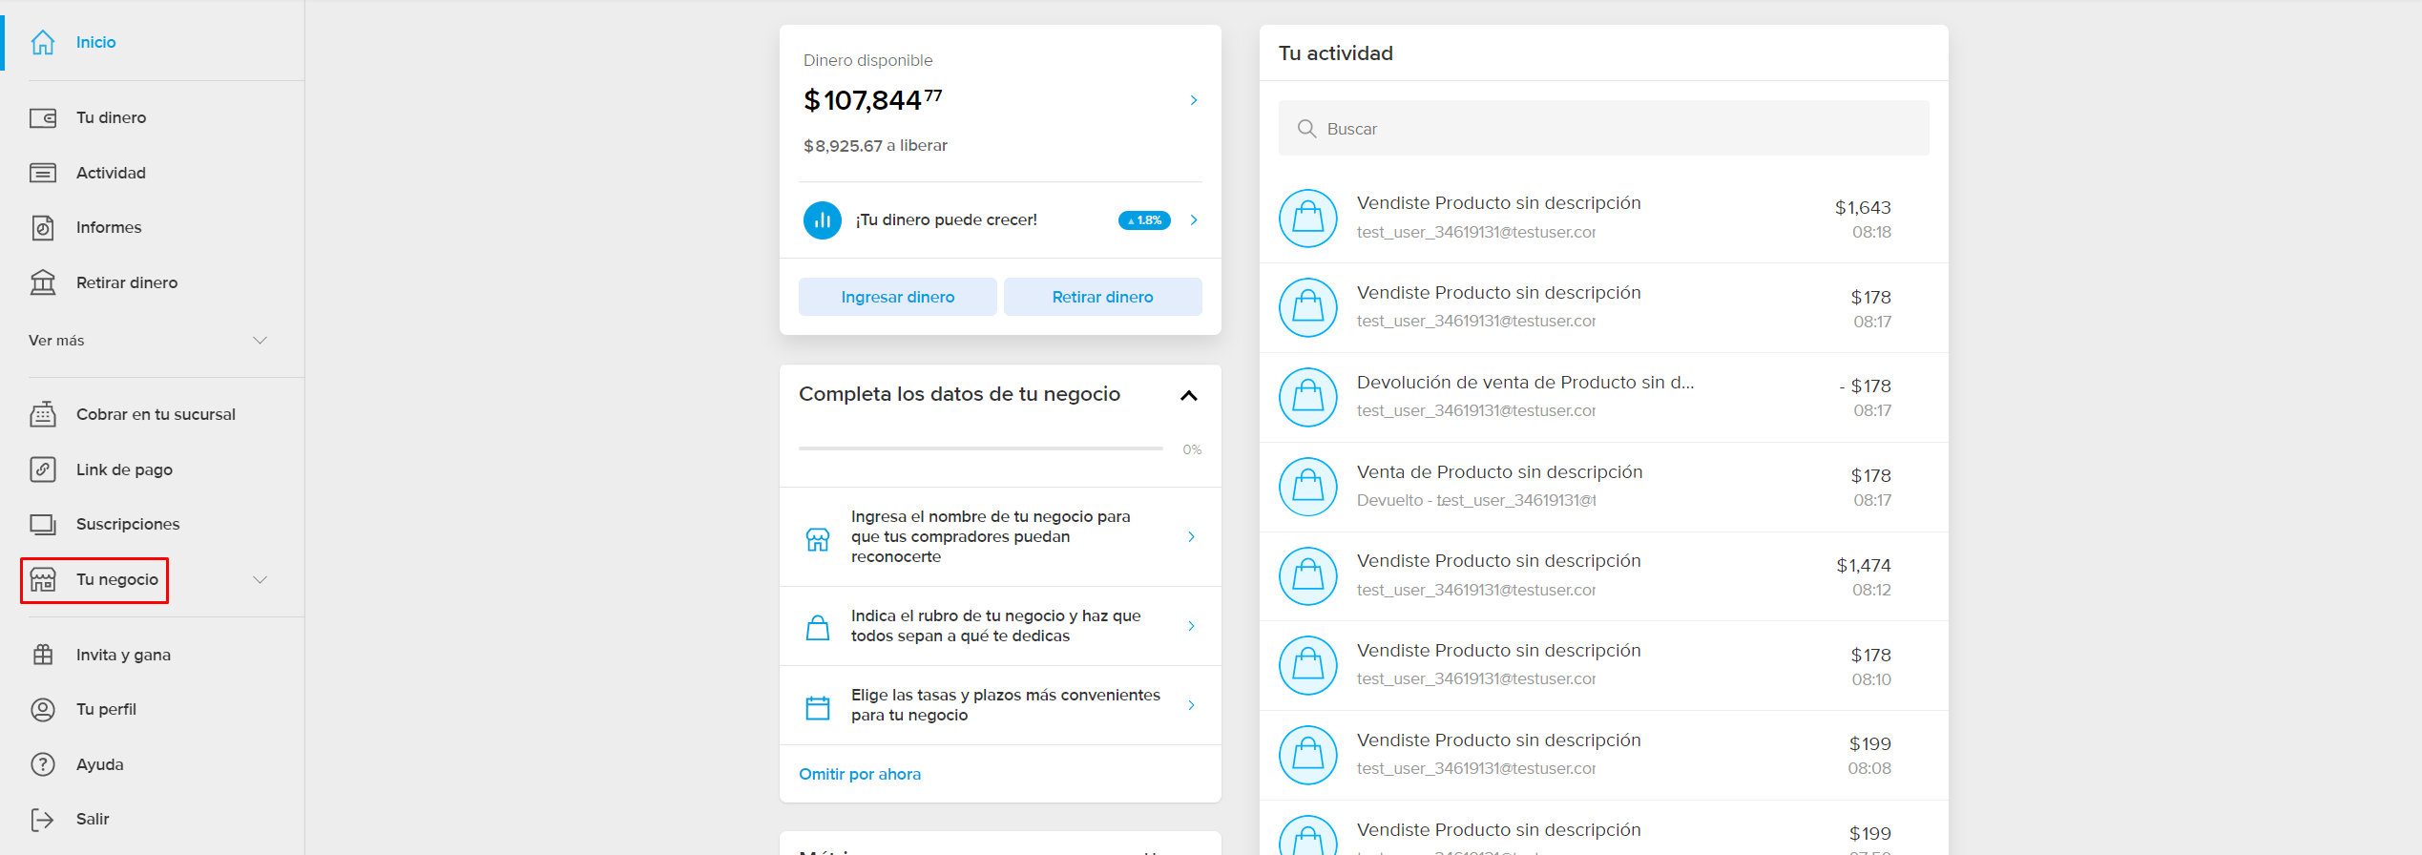Go to Suscripciones in the sidebar
This screenshot has height=855, width=2422.
pyautogui.click(x=127, y=524)
